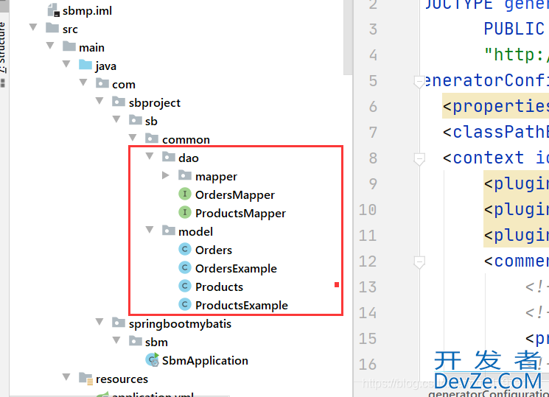Click the sbm package icon
549x397 pixels.
136,340
